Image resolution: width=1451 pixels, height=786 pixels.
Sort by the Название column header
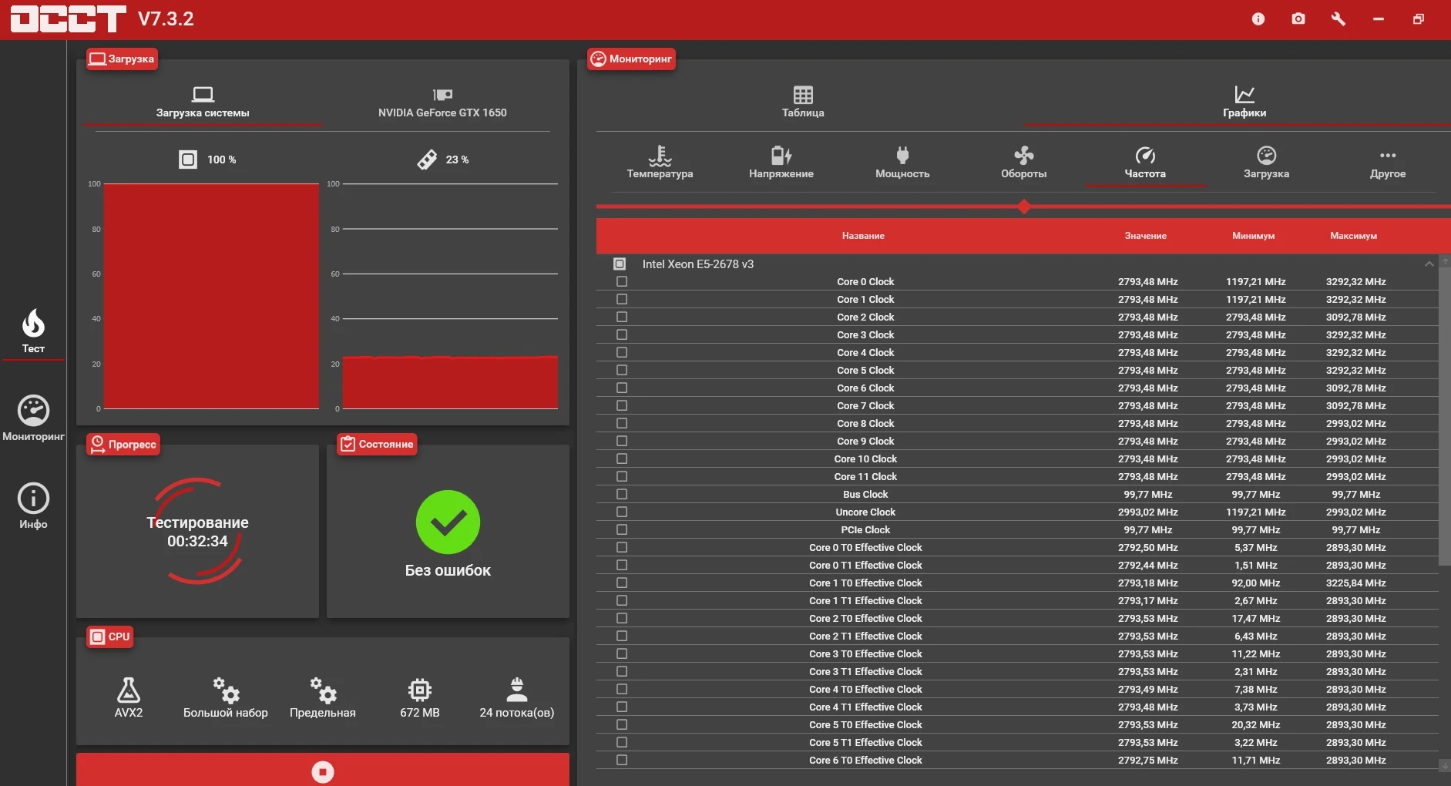[863, 236]
